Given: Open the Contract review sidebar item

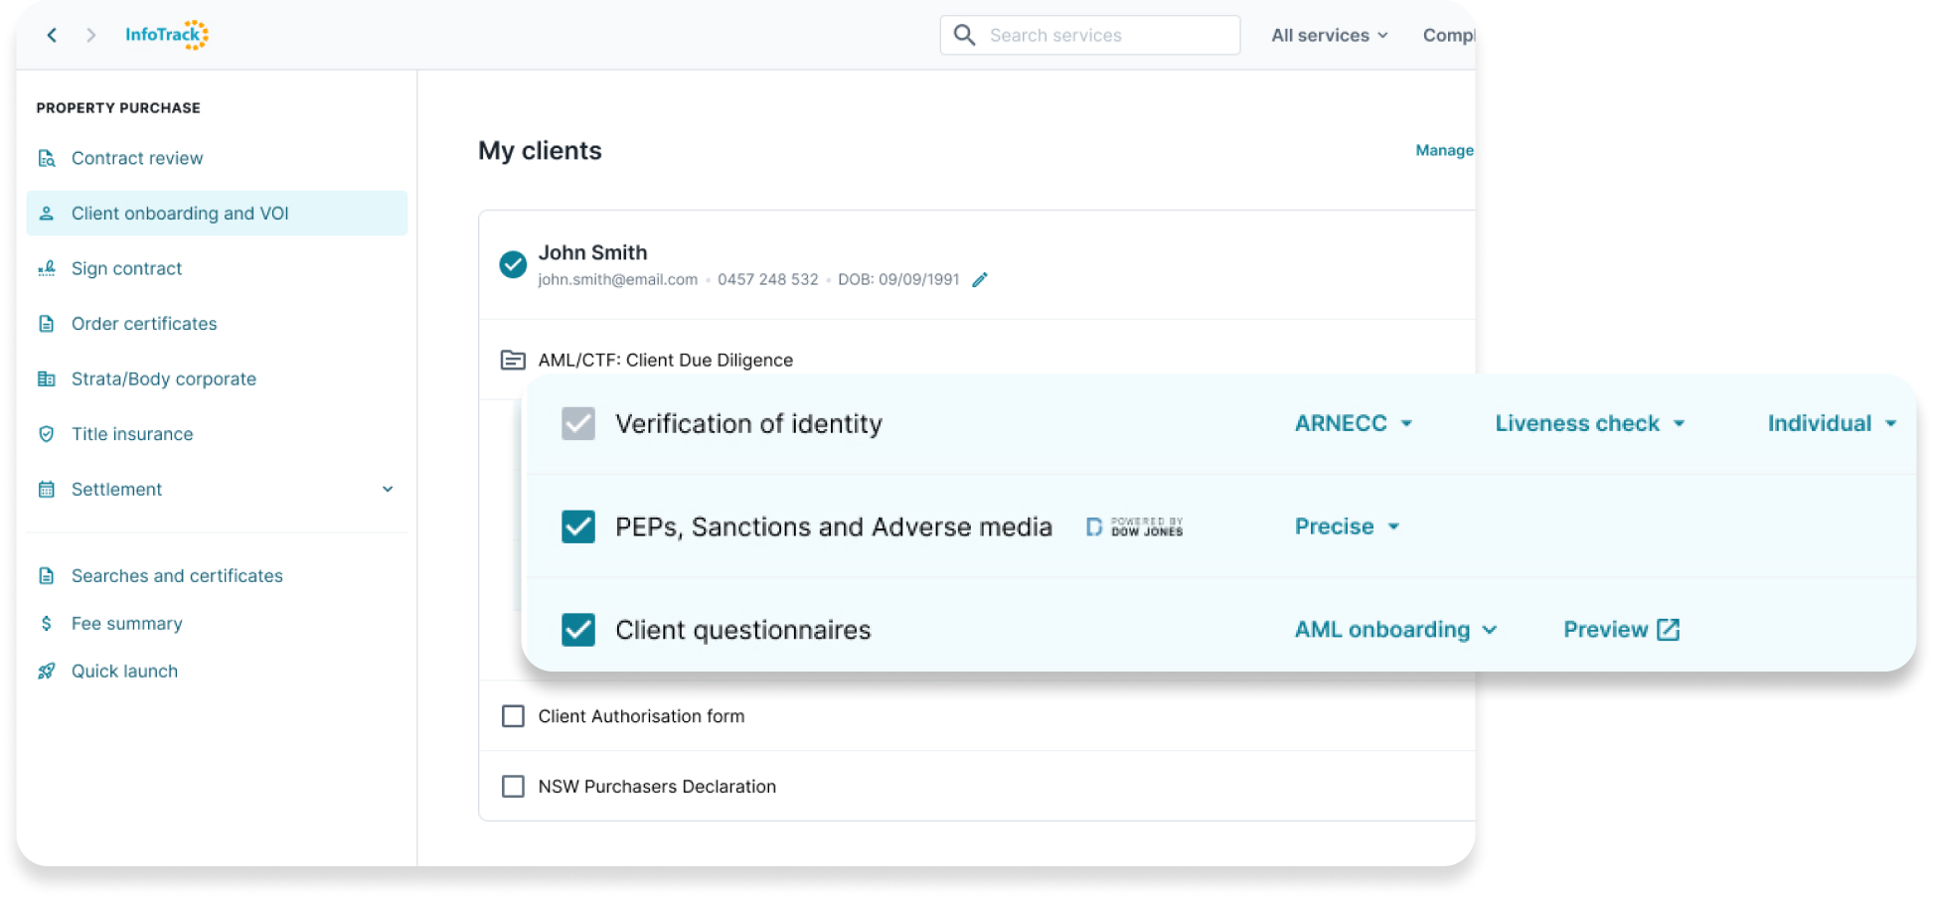Looking at the screenshot, I should coord(137,158).
